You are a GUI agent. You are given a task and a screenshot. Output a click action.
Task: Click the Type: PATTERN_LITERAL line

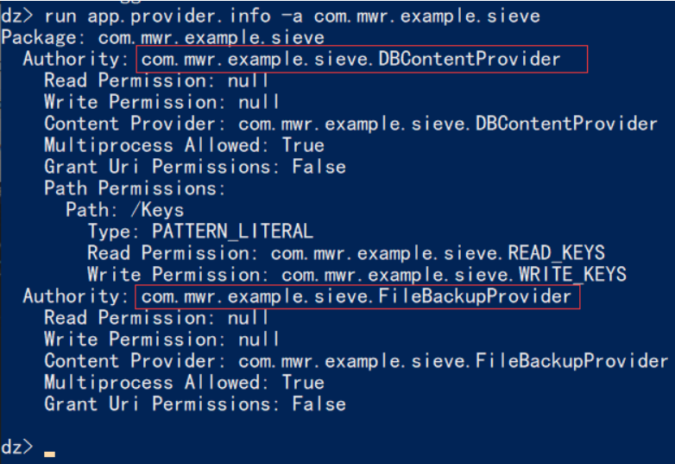(x=200, y=232)
